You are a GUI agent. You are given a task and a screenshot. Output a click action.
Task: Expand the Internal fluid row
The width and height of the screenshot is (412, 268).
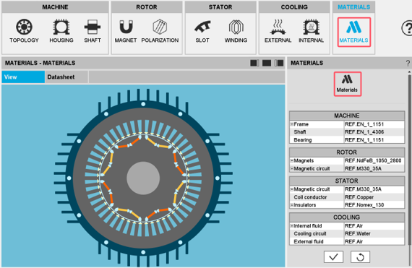[x=292, y=225]
